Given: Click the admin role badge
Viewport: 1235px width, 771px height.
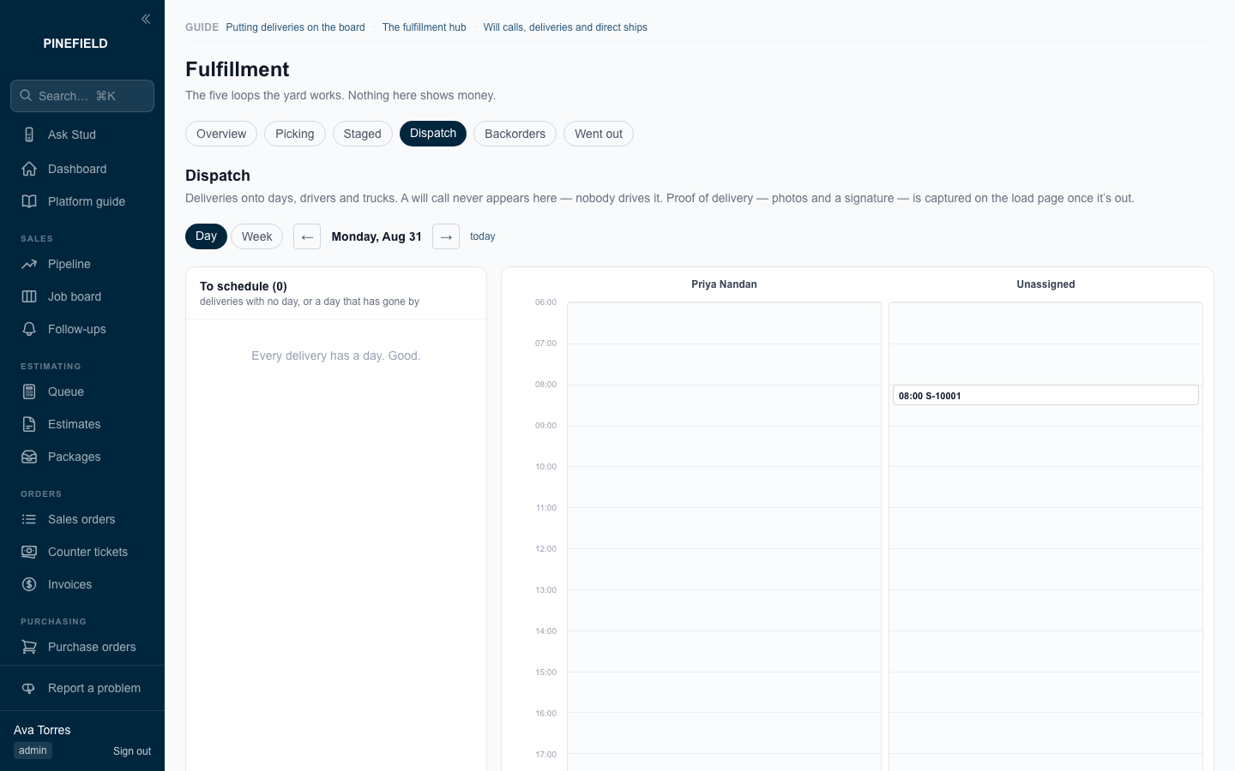Looking at the screenshot, I should [x=33, y=750].
